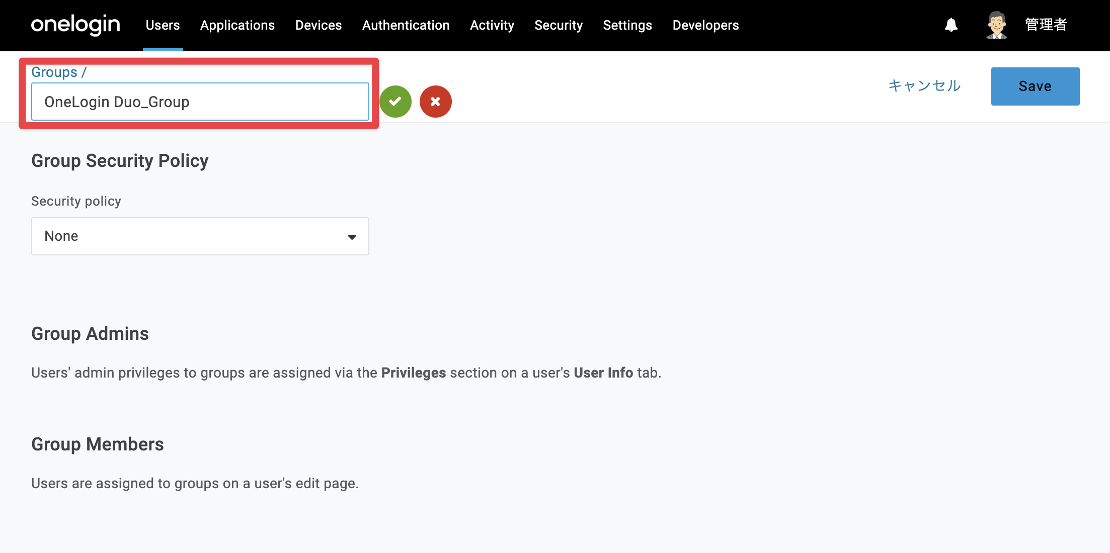Open the Applications menu
Viewport: 1110px width, 553px height.
pyautogui.click(x=237, y=25)
